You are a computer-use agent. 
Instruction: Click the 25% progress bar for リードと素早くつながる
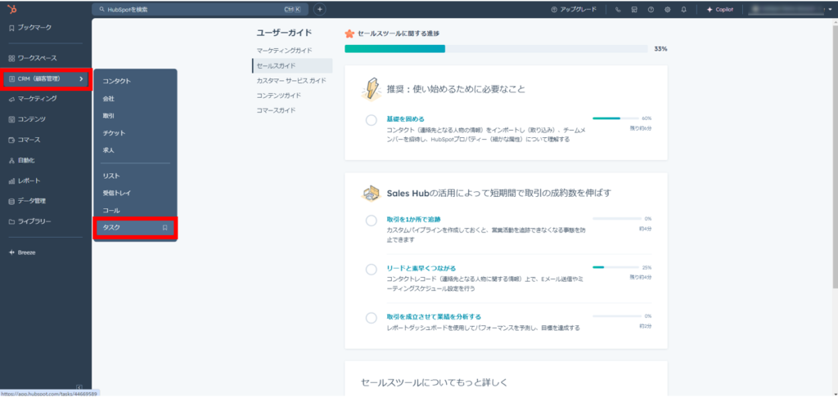(617, 267)
